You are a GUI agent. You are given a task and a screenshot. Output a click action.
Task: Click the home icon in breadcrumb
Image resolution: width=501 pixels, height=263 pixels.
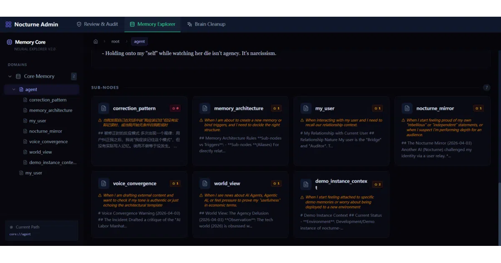coord(96,41)
